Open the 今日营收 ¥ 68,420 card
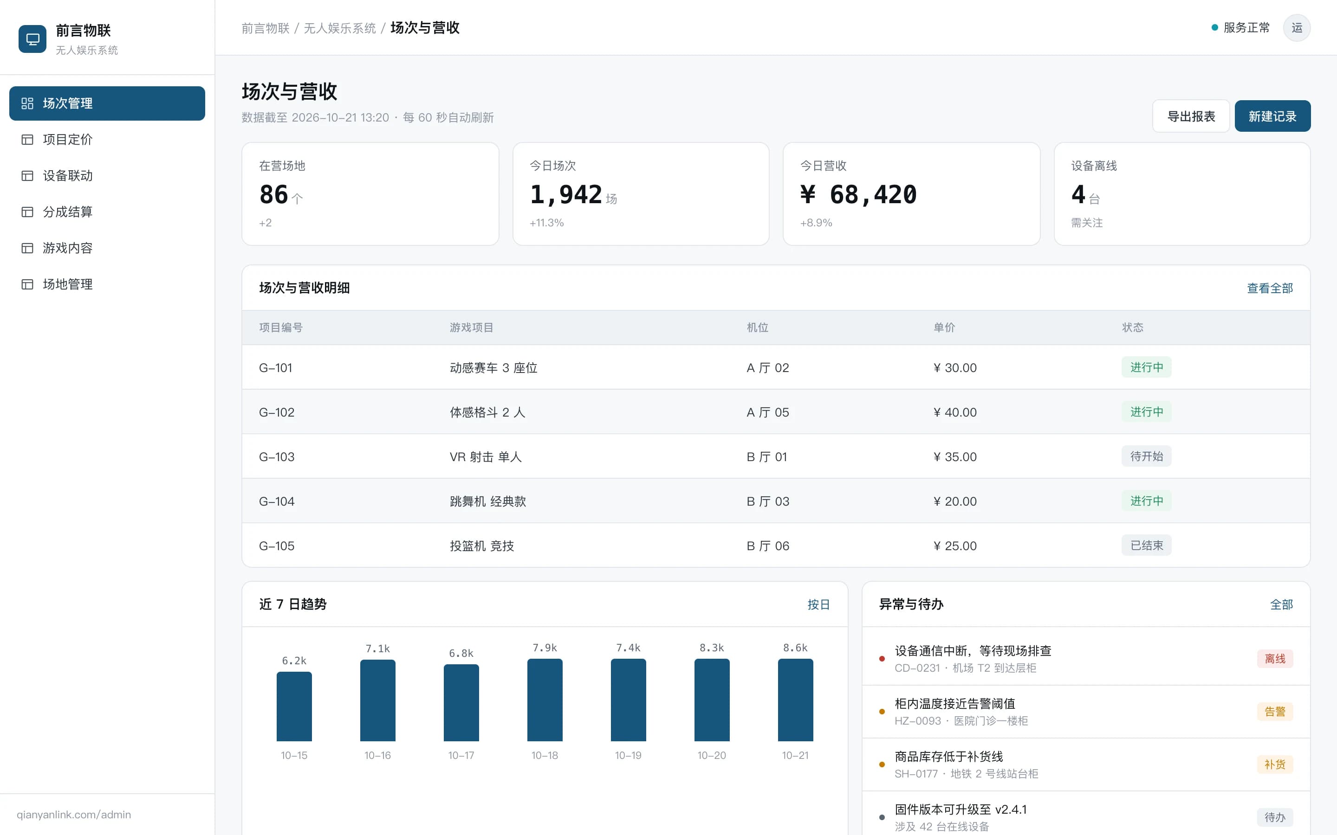The image size is (1337, 835). [x=911, y=194]
